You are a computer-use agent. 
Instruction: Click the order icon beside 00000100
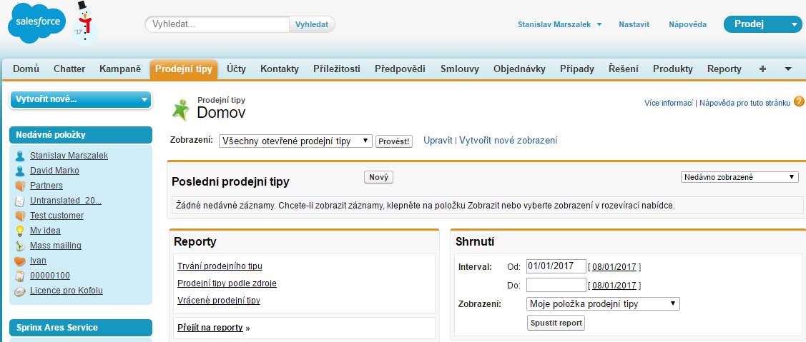point(20,276)
